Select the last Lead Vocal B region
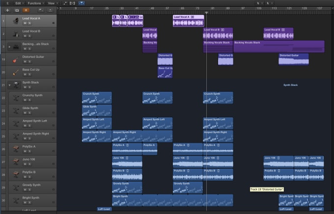The image size is (334, 214). click(278, 34)
